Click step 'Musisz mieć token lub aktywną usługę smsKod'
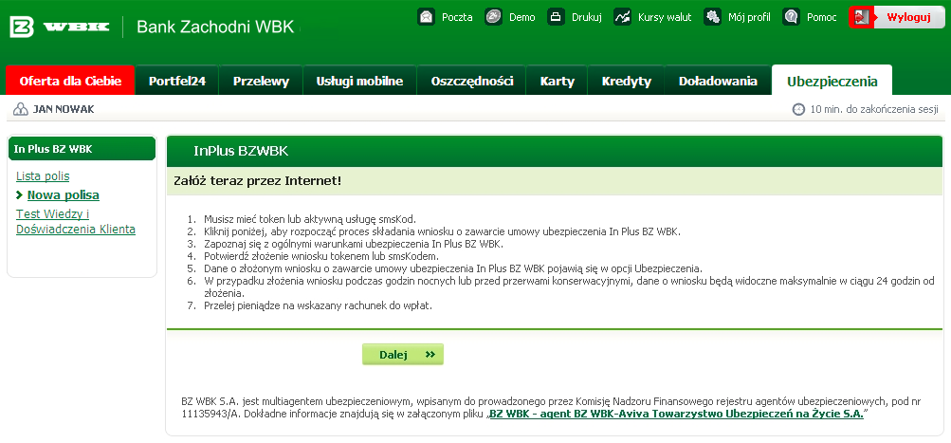Viewport: 951px width, 443px height. 310,219
